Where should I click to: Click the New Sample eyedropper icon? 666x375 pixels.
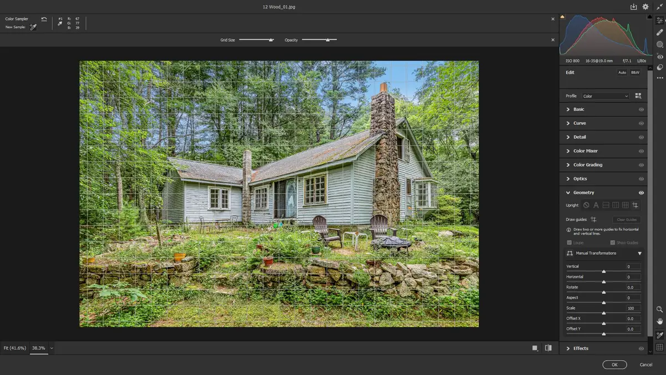33,27
